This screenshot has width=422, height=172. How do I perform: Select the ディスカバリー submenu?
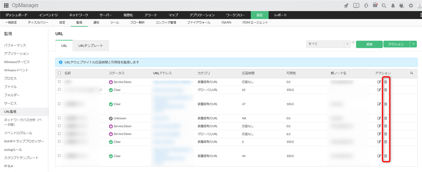click(x=38, y=23)
